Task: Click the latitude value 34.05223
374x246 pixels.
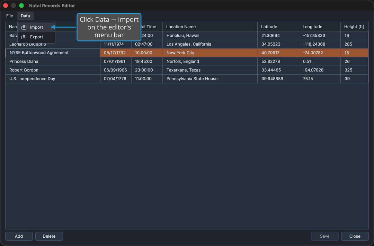Action: coord(278,44)
